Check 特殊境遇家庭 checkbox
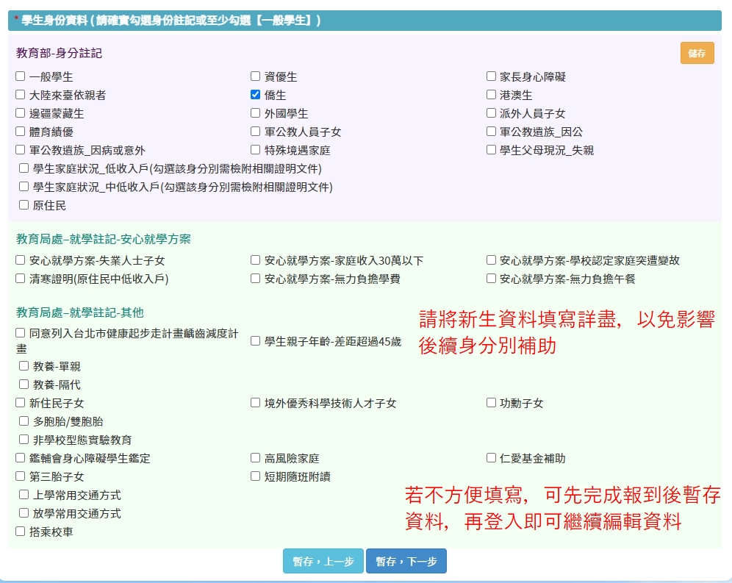This screenshot has width=732, height=583. [x=255, y=150]
